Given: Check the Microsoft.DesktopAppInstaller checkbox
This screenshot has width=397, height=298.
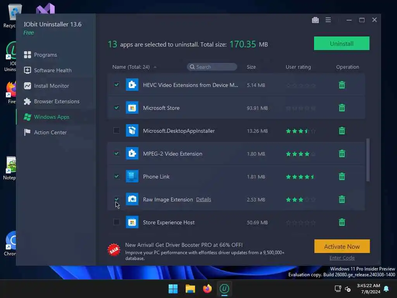Looking at the screenshot, I should (x=116, y=130).
